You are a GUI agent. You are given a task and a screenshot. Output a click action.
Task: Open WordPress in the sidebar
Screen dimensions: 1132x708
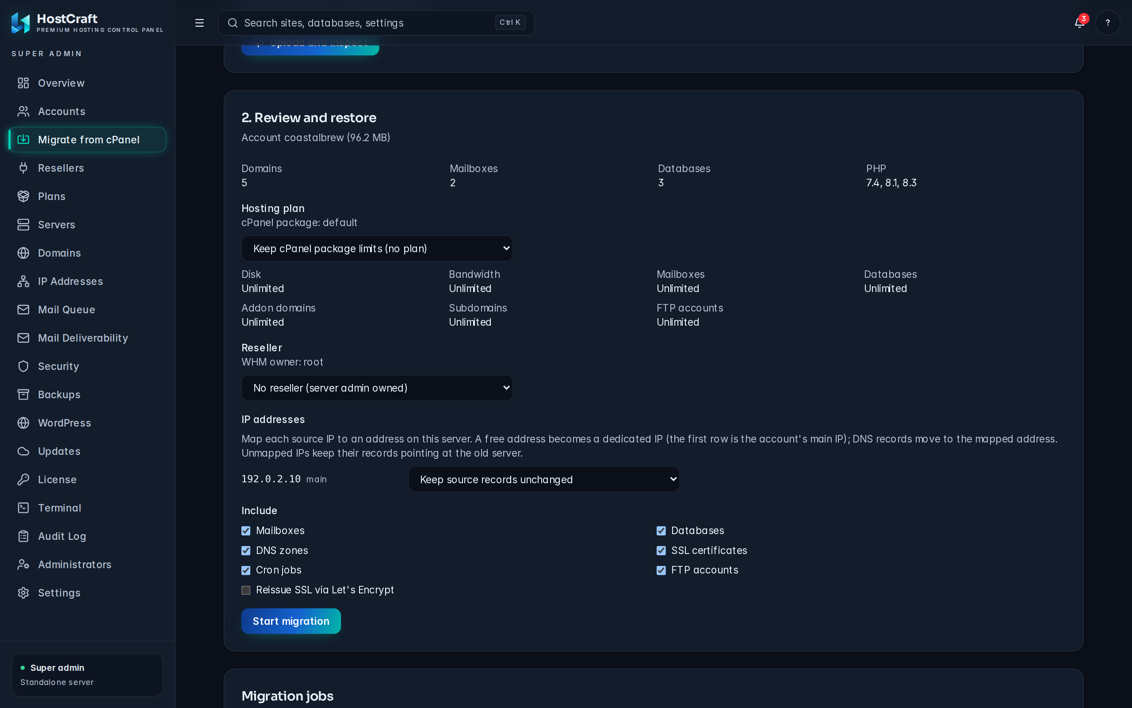coord(88,423)
